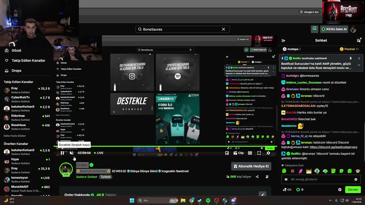Share the Order channel

point(257,177)
